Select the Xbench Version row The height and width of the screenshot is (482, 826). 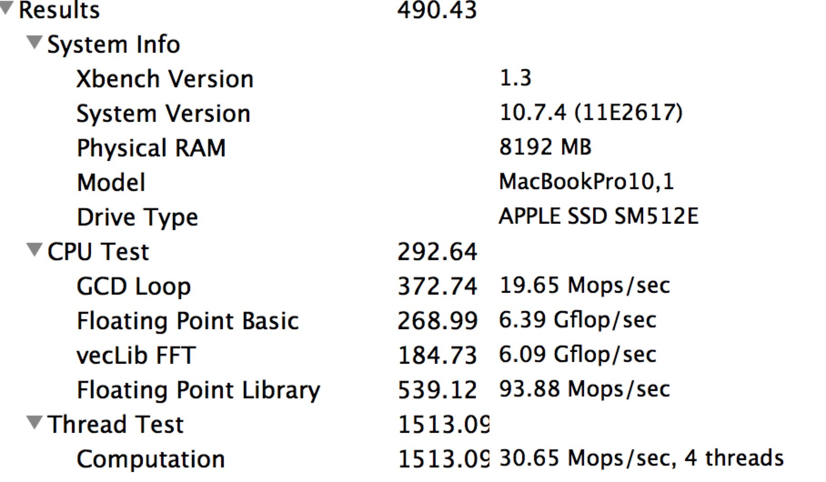[x=165, y=79]
